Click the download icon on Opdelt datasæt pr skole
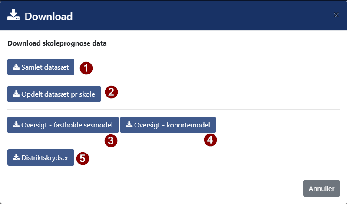Image resolution: width=347 pixels, height=204 pixels. click(x=16, y=93)
